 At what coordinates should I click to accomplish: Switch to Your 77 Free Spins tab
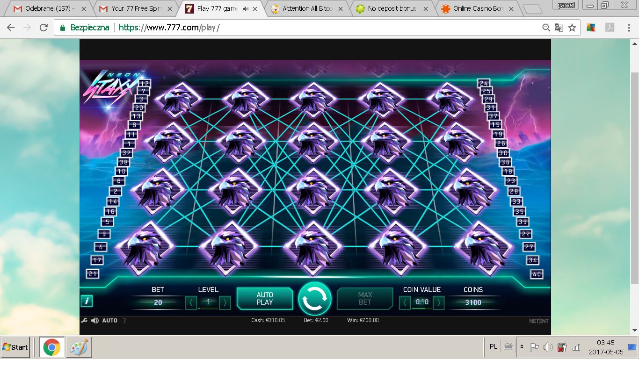(136, 8)
